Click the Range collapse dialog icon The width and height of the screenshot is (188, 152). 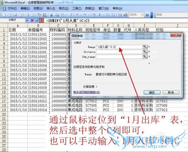145,47
